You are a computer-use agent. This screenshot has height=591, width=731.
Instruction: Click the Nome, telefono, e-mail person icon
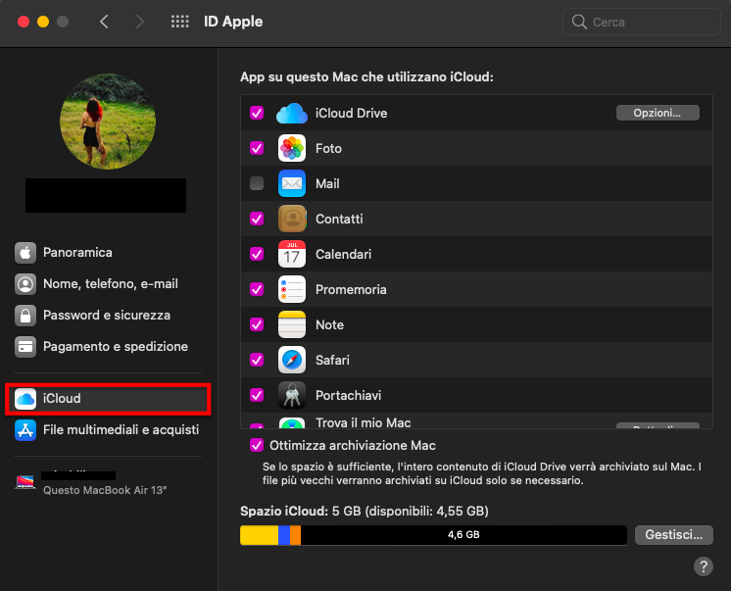[x=25, y=284]
